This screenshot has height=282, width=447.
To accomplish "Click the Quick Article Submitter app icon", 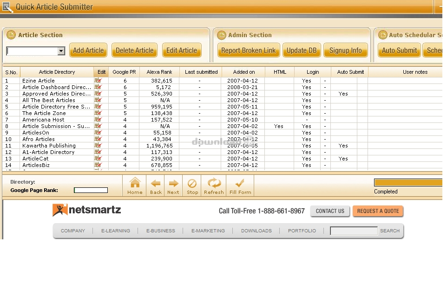I will click(x=7, y=7).
